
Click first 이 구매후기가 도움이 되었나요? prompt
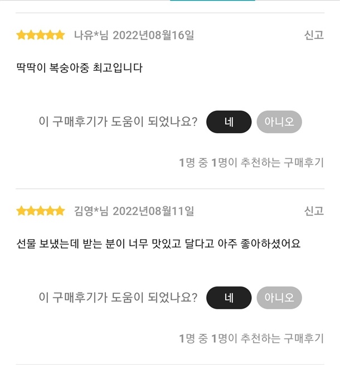click(118, 121)
